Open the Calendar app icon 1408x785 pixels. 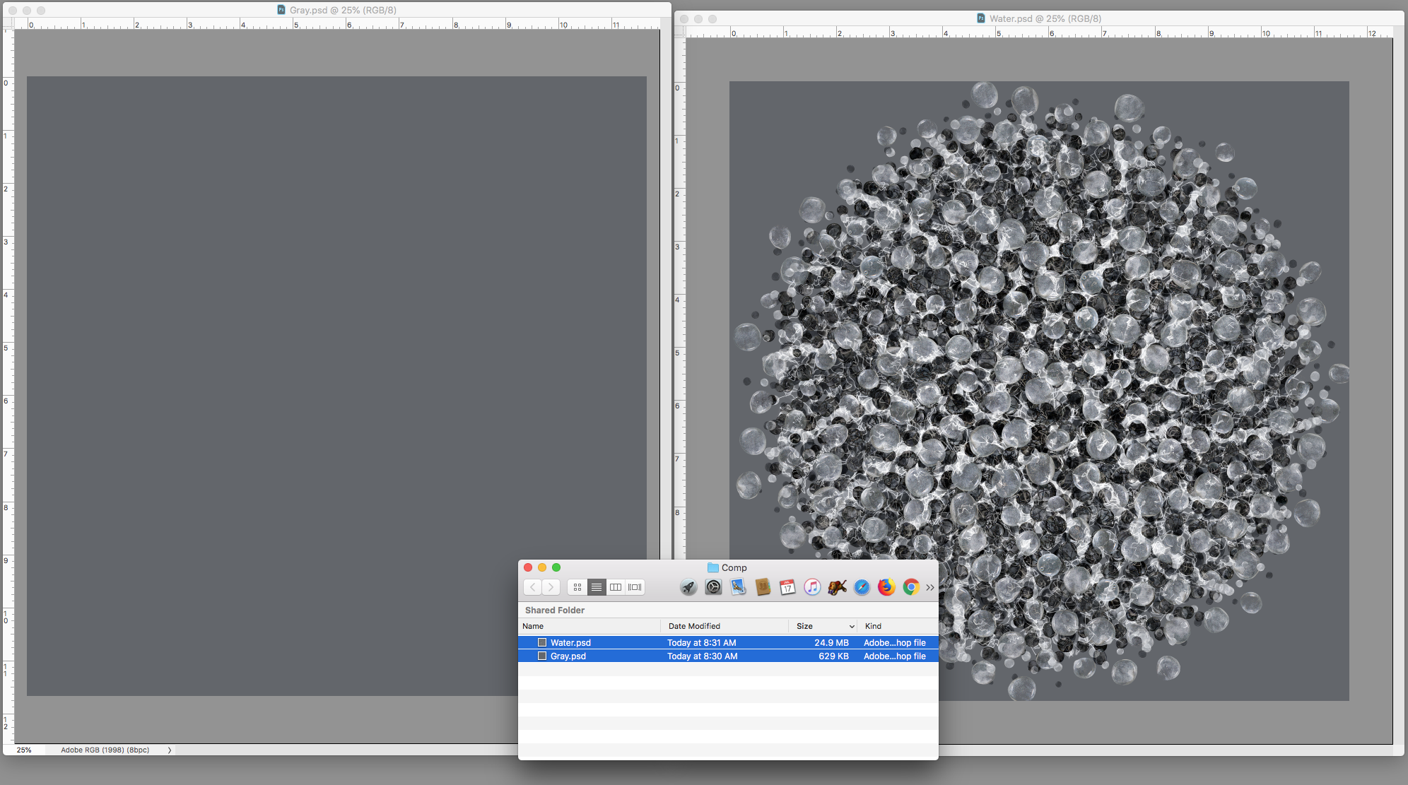pos(787,587)
